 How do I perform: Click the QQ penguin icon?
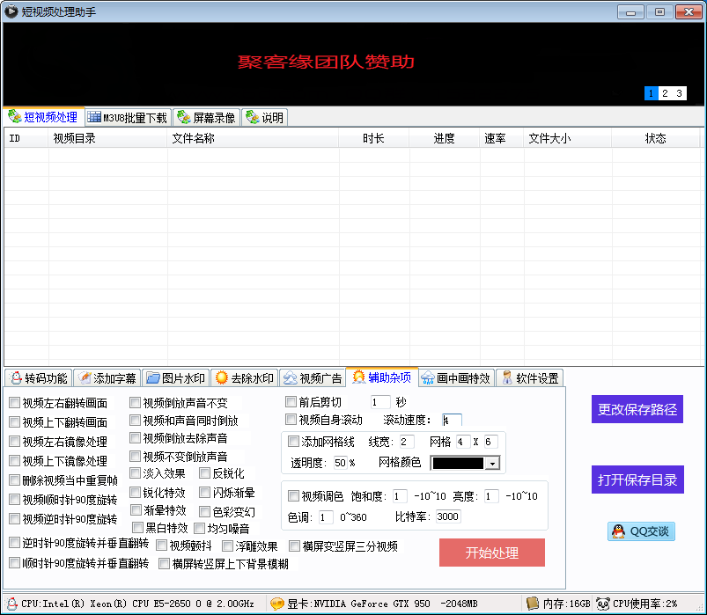coord(619,531)
